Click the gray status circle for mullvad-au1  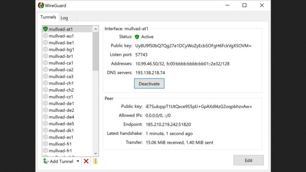[45, 36]
